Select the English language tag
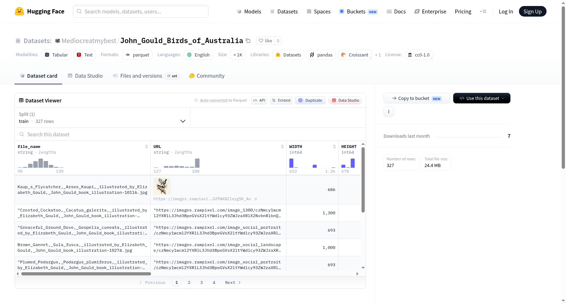Image resolution: width=566 pixels, height=304 pixels. [198, 55]
